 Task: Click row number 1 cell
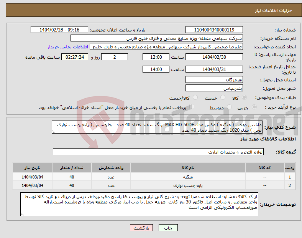click(290, 177)
